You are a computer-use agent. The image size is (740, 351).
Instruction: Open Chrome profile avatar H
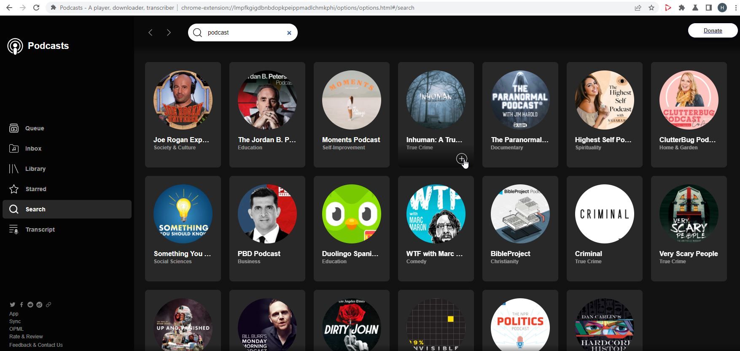coord(722,8)
